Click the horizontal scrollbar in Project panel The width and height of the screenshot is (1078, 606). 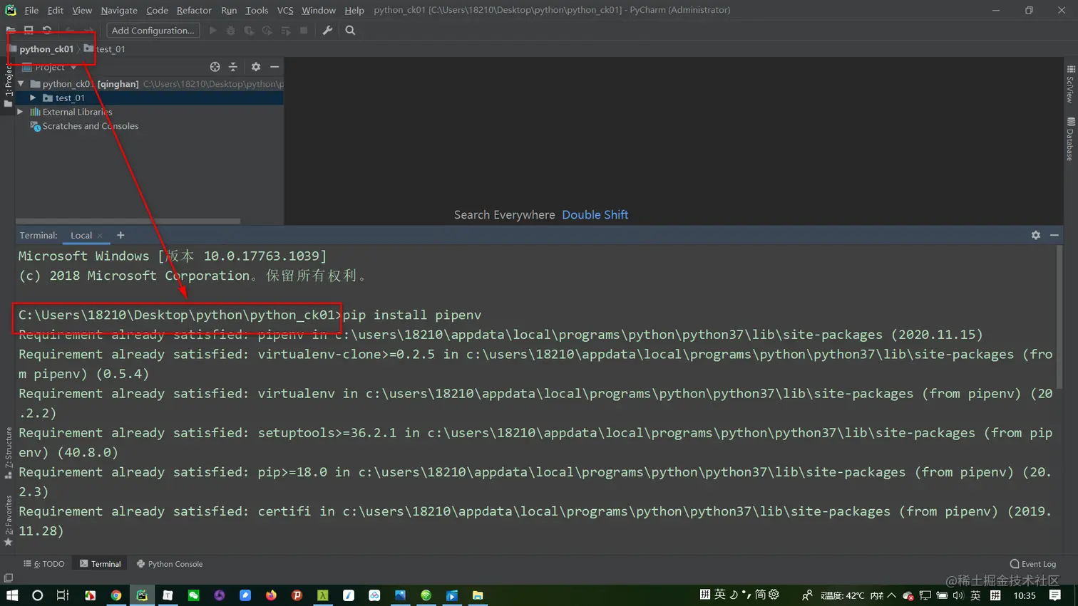click(x=128, y=221)
